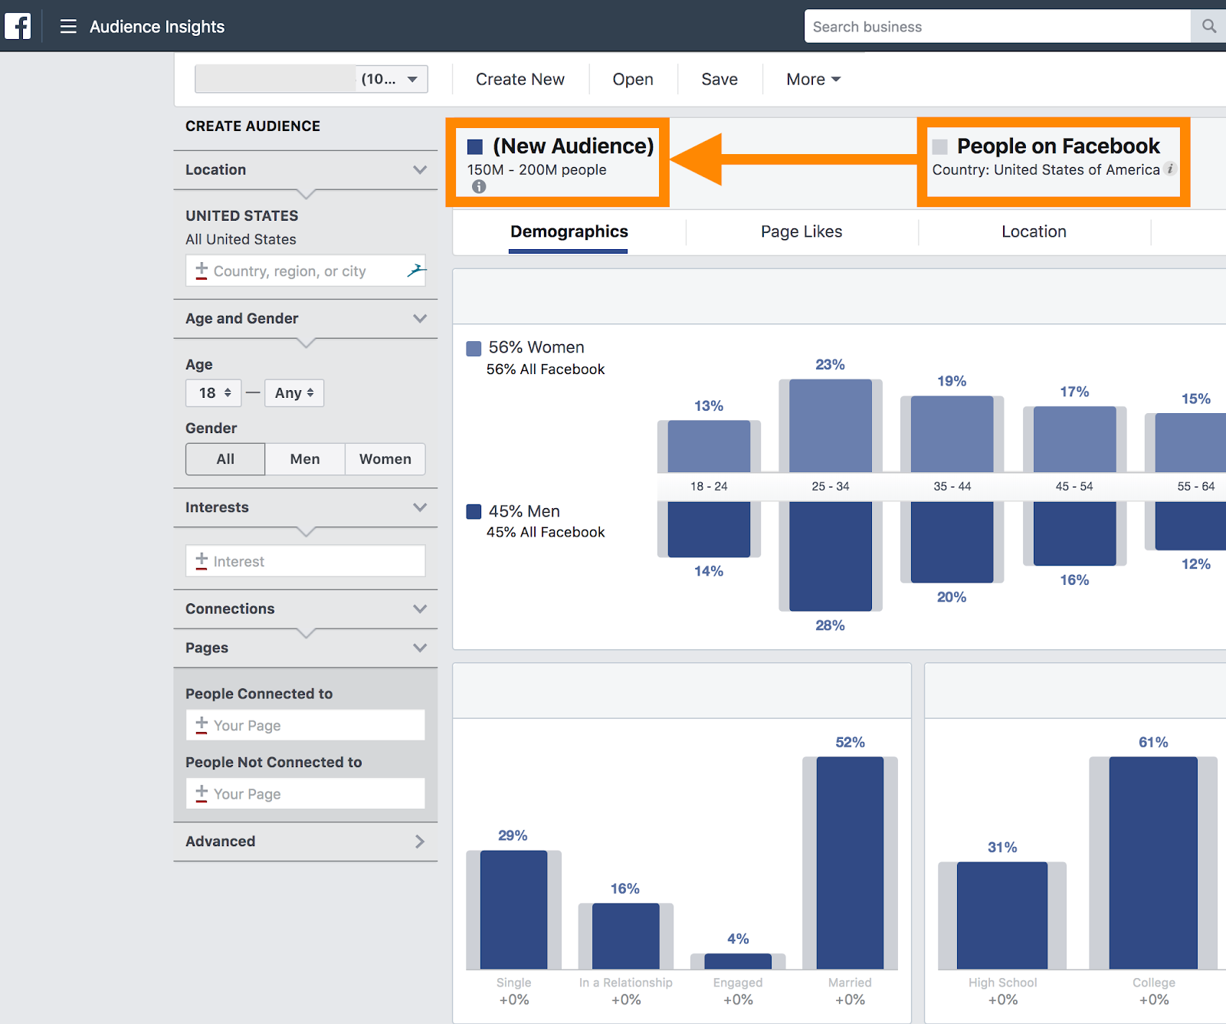
Task: Click the Search business field
Action: click(998, 27)
